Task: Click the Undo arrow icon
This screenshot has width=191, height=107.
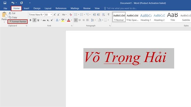Action: tap(13, 3)
